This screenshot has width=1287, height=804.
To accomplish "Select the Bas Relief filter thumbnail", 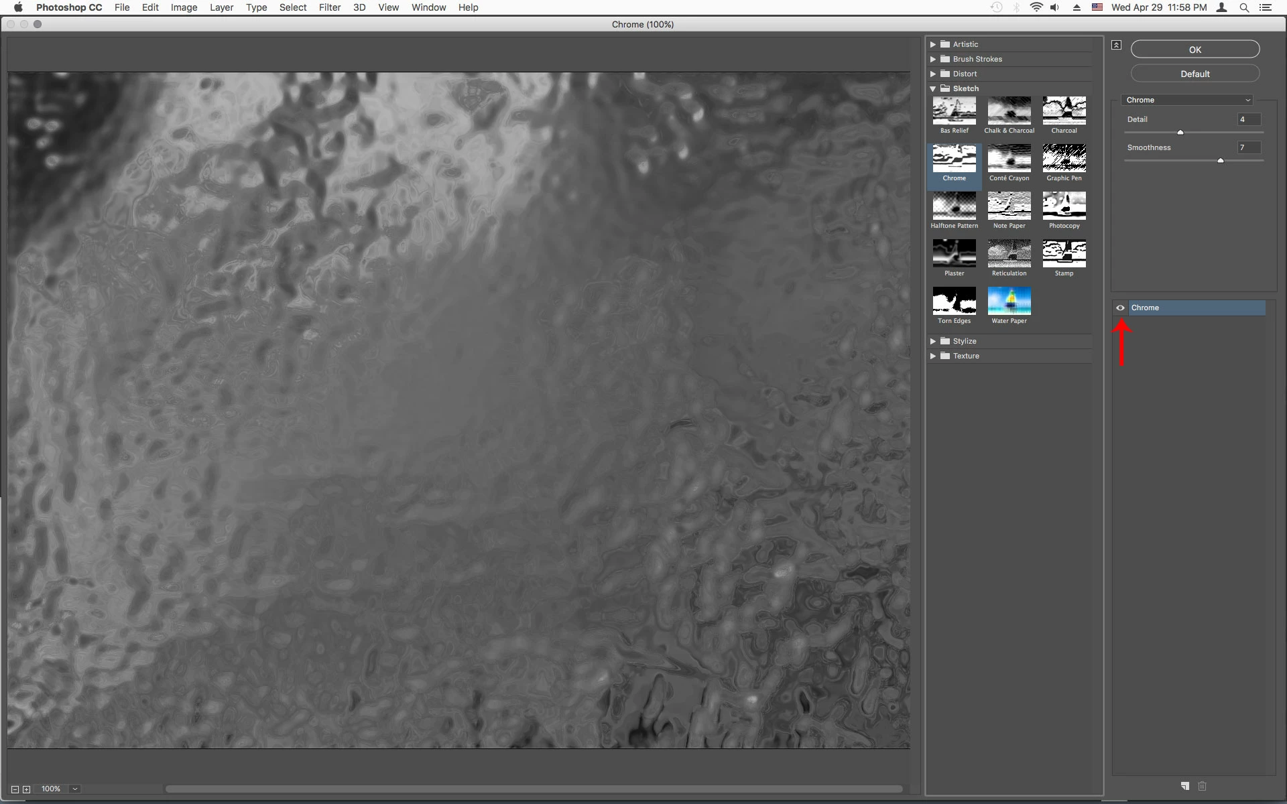I will 954,111.
